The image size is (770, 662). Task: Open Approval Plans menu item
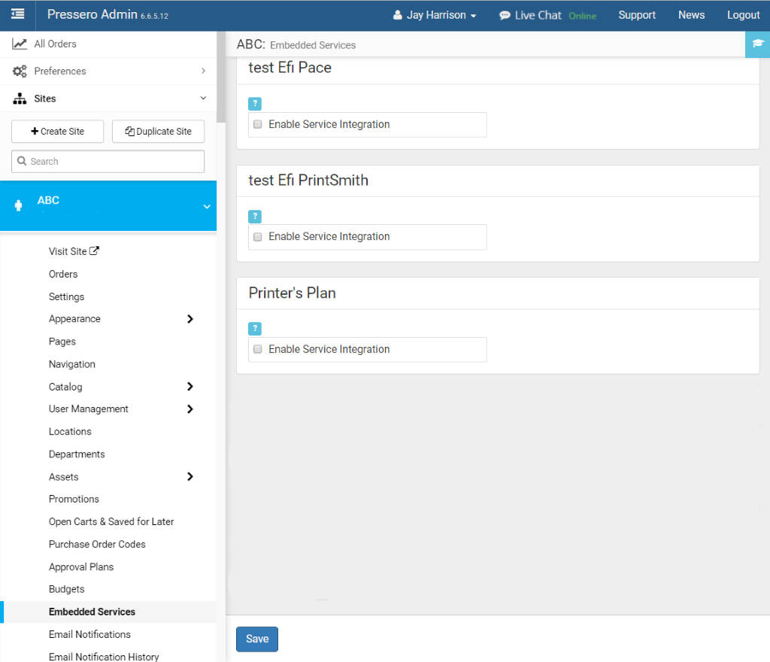pos(81,566)
